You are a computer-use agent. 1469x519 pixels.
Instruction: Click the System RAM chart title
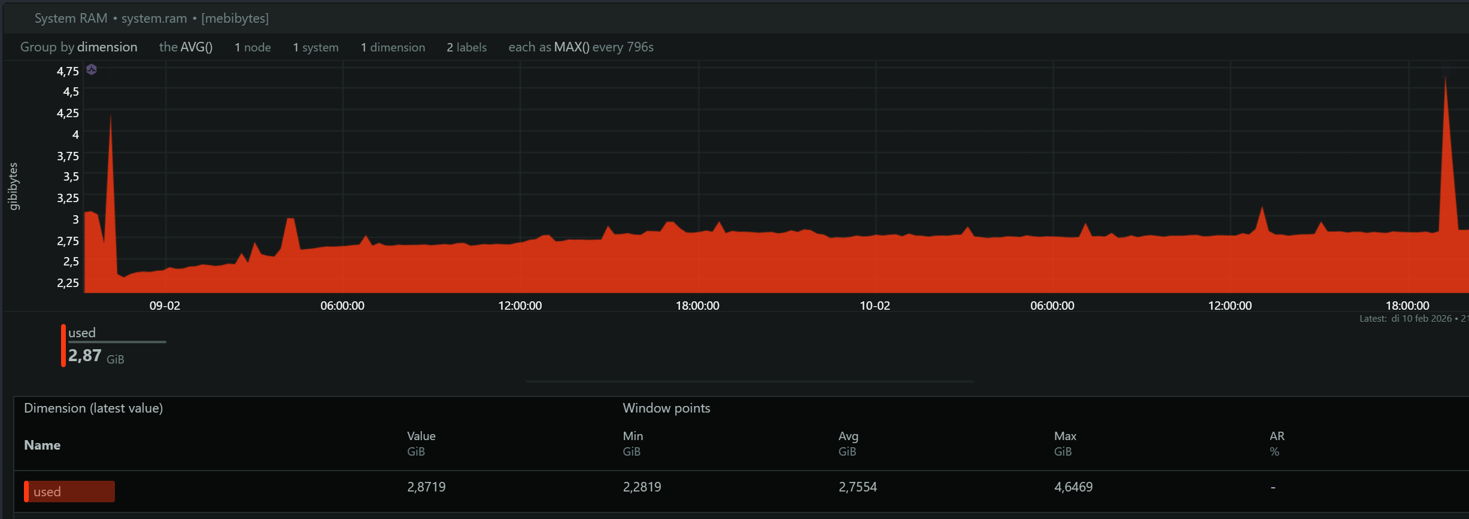click(x=71, y=19)
